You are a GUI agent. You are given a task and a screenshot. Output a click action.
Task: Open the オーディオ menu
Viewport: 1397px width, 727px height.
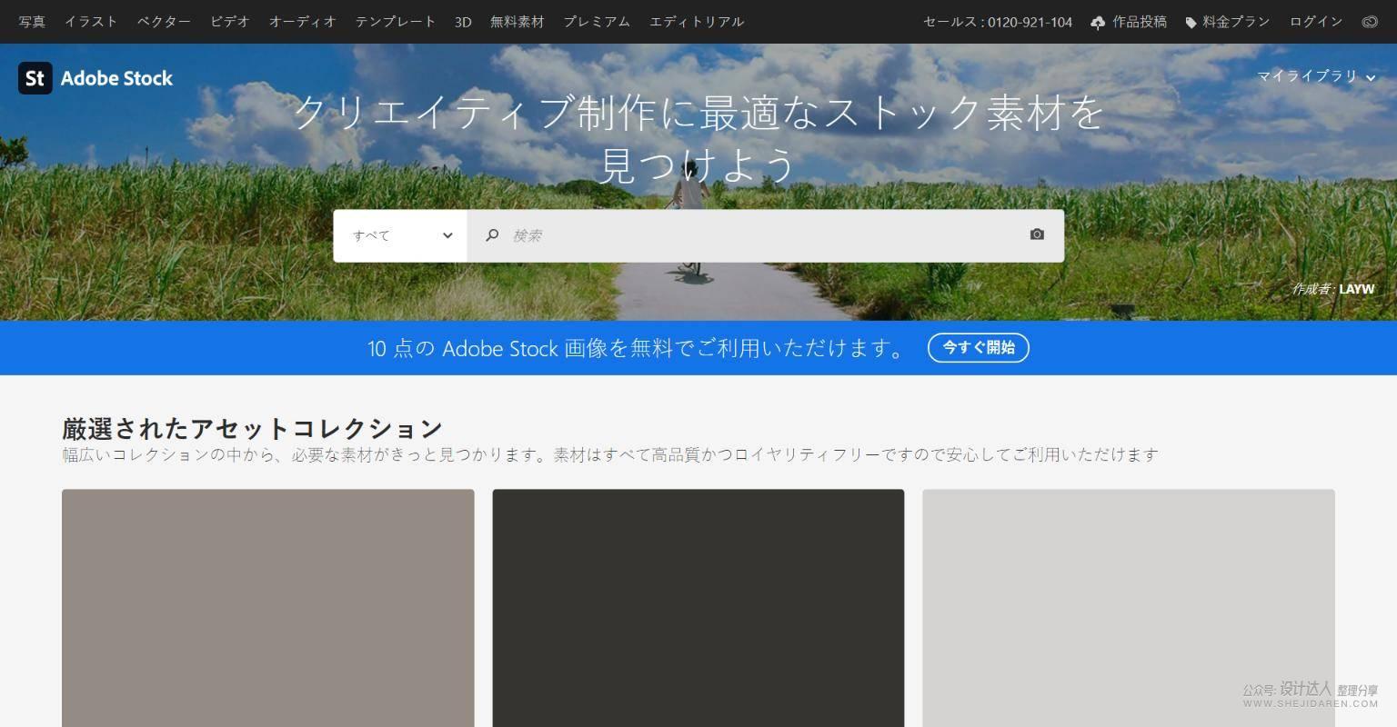click(302, 22)
